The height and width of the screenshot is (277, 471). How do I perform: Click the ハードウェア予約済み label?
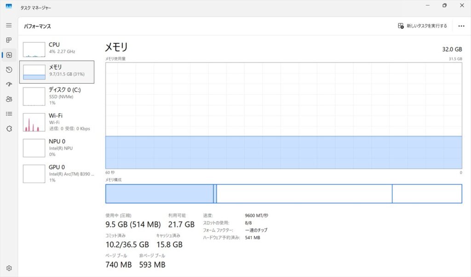pos(221,237)
